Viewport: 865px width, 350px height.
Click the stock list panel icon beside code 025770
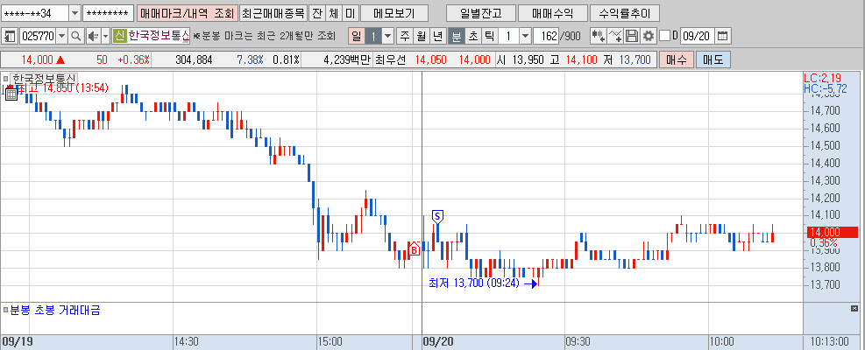10,37
